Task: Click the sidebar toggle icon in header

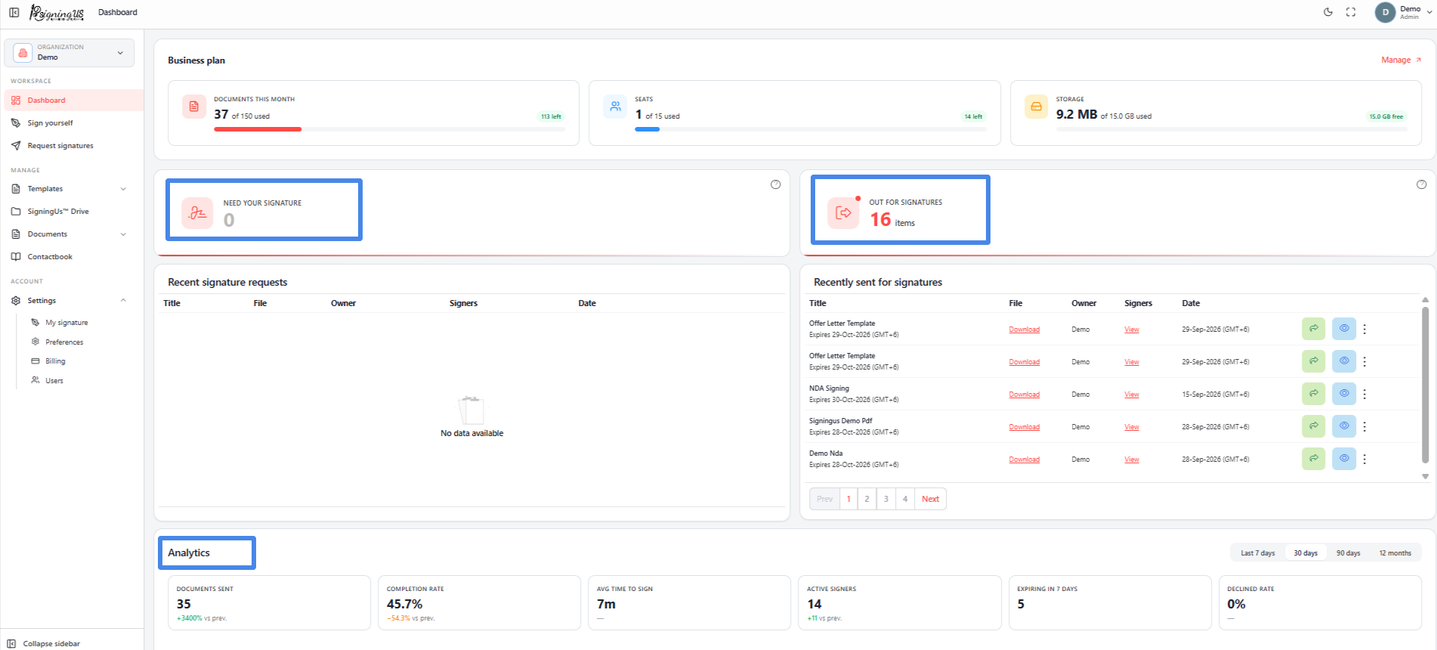Action: coord(14,12)
